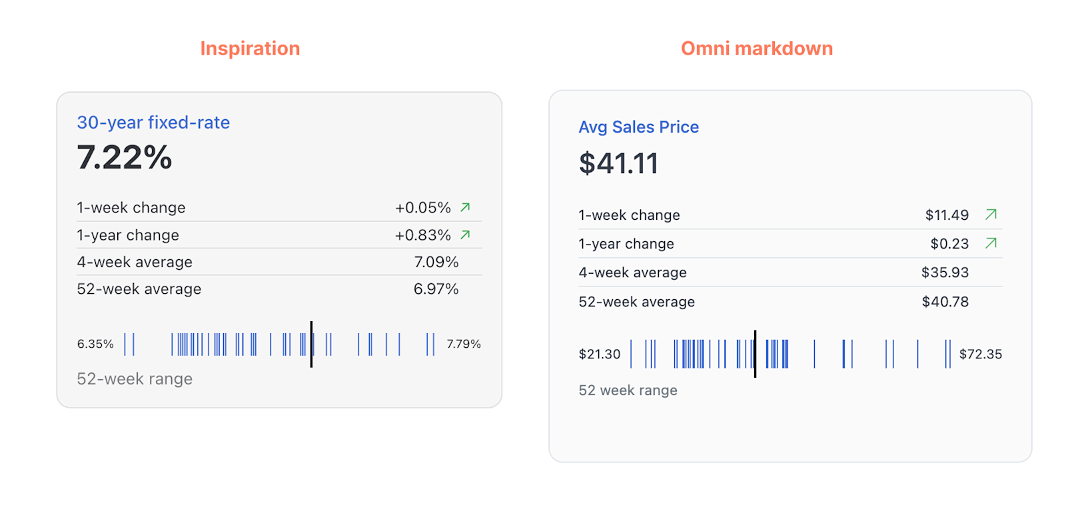Open the 30-year fixed-rate title link

(x=153, y=123)
